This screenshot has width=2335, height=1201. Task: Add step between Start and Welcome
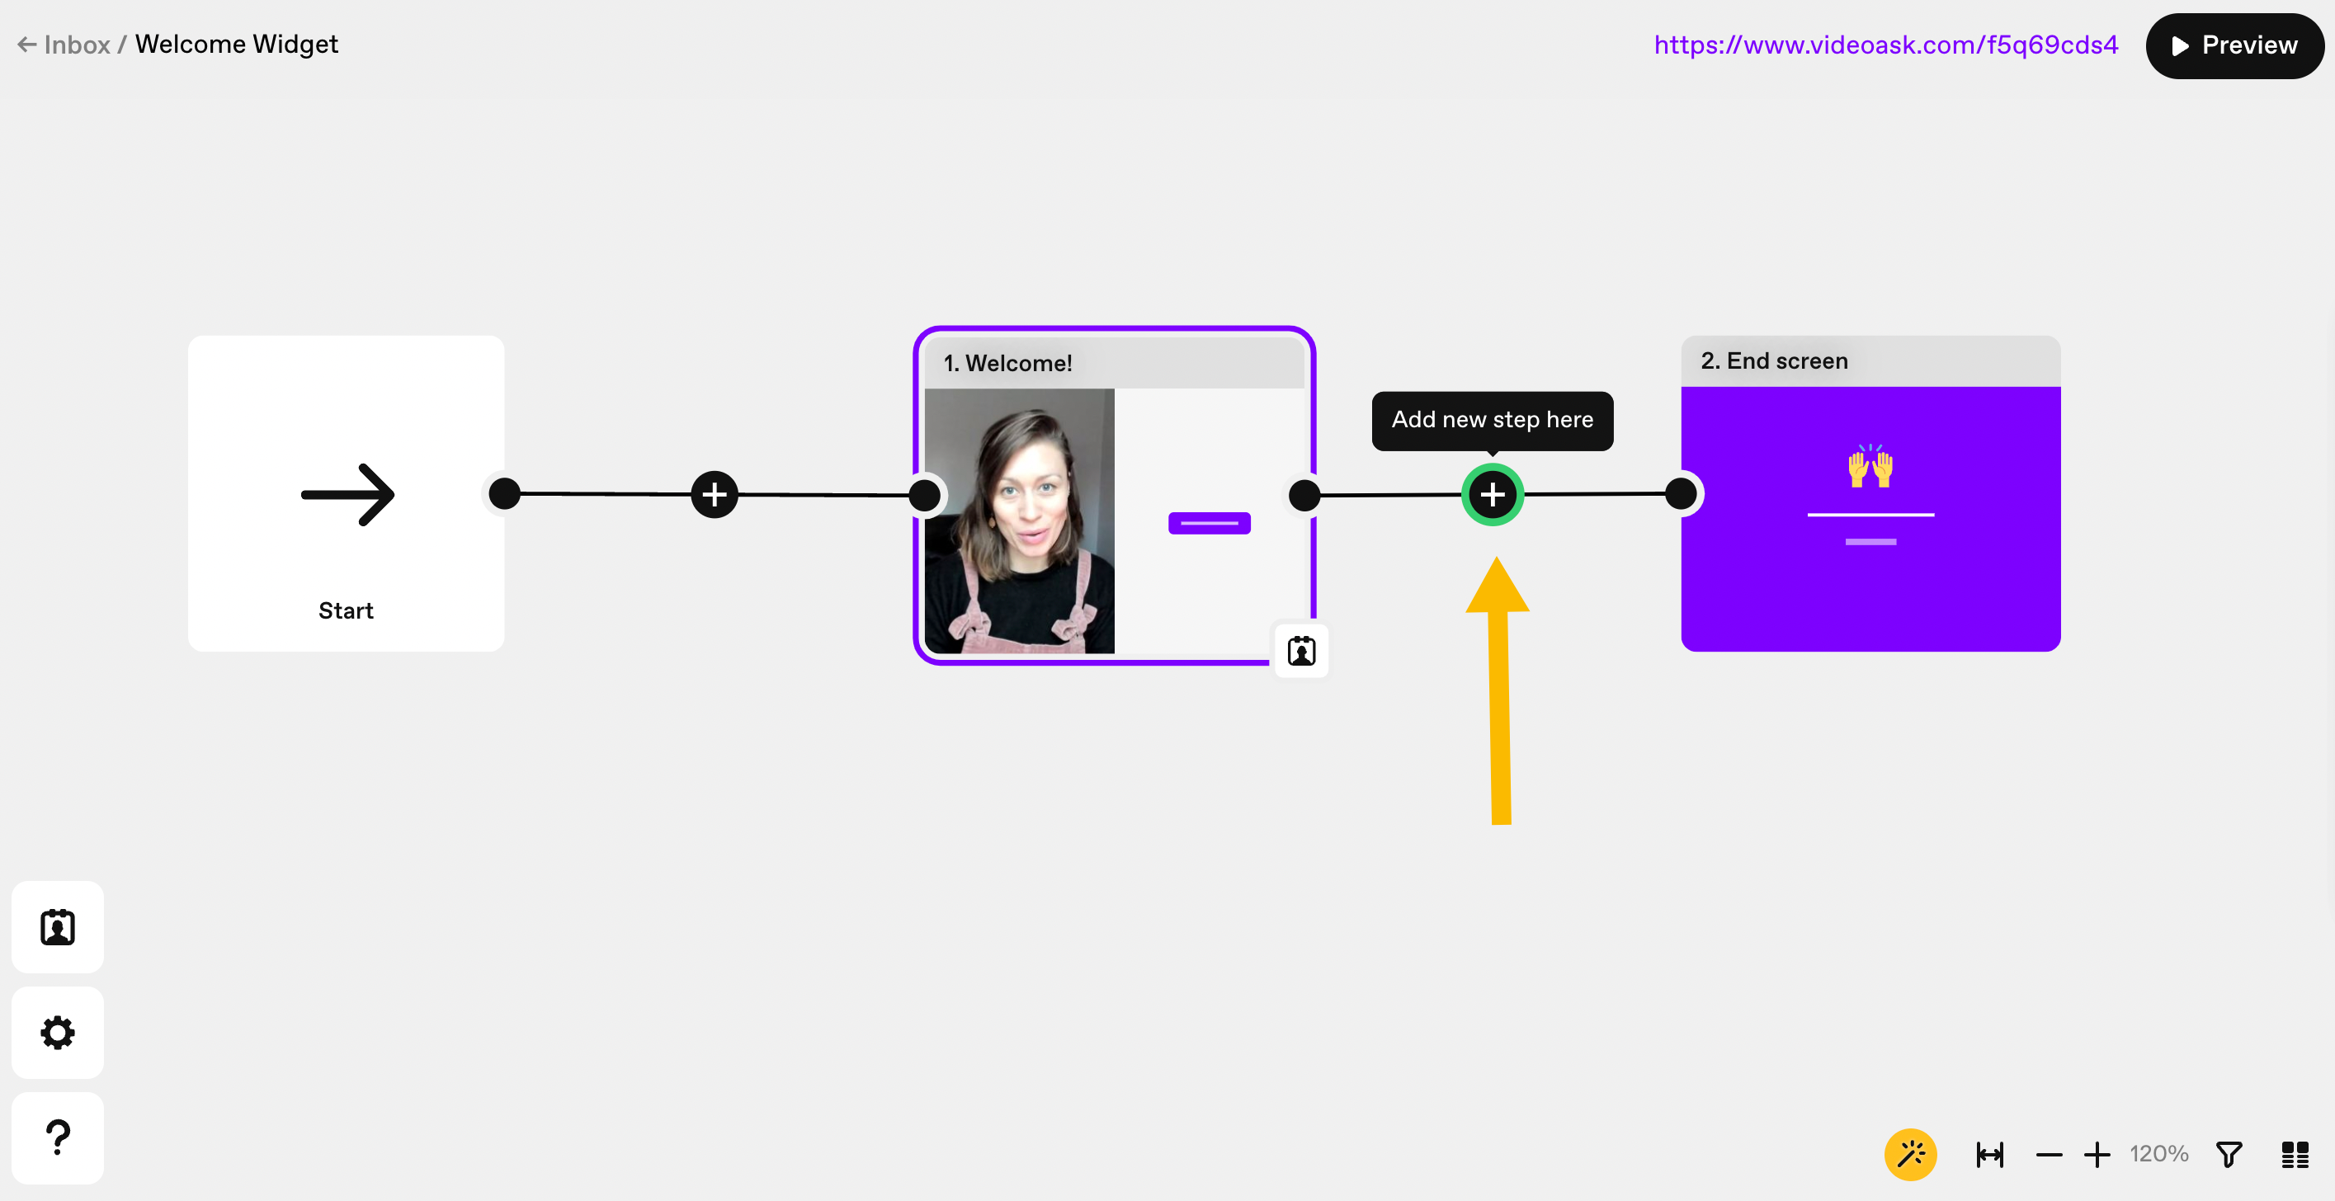pyautogui.click(x=715, y=494)
